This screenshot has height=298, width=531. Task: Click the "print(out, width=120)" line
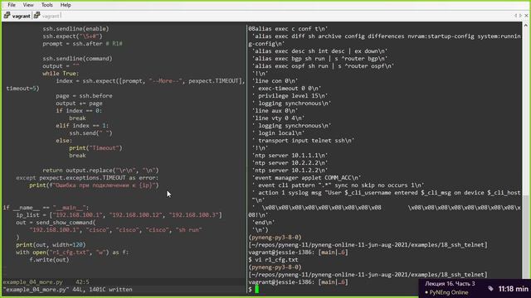(51, 245)
